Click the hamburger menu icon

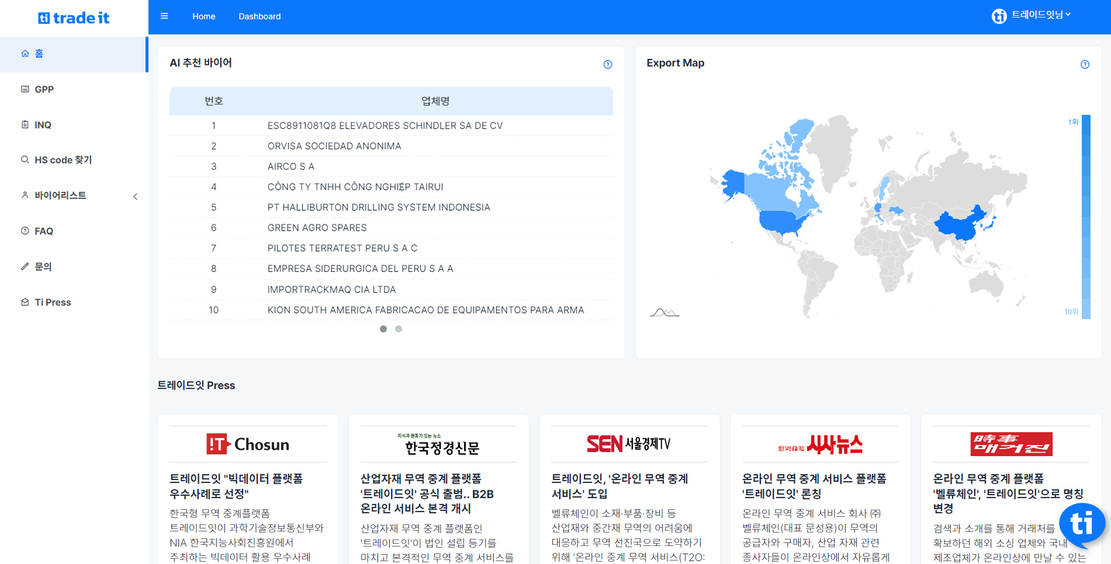[164, 16]
